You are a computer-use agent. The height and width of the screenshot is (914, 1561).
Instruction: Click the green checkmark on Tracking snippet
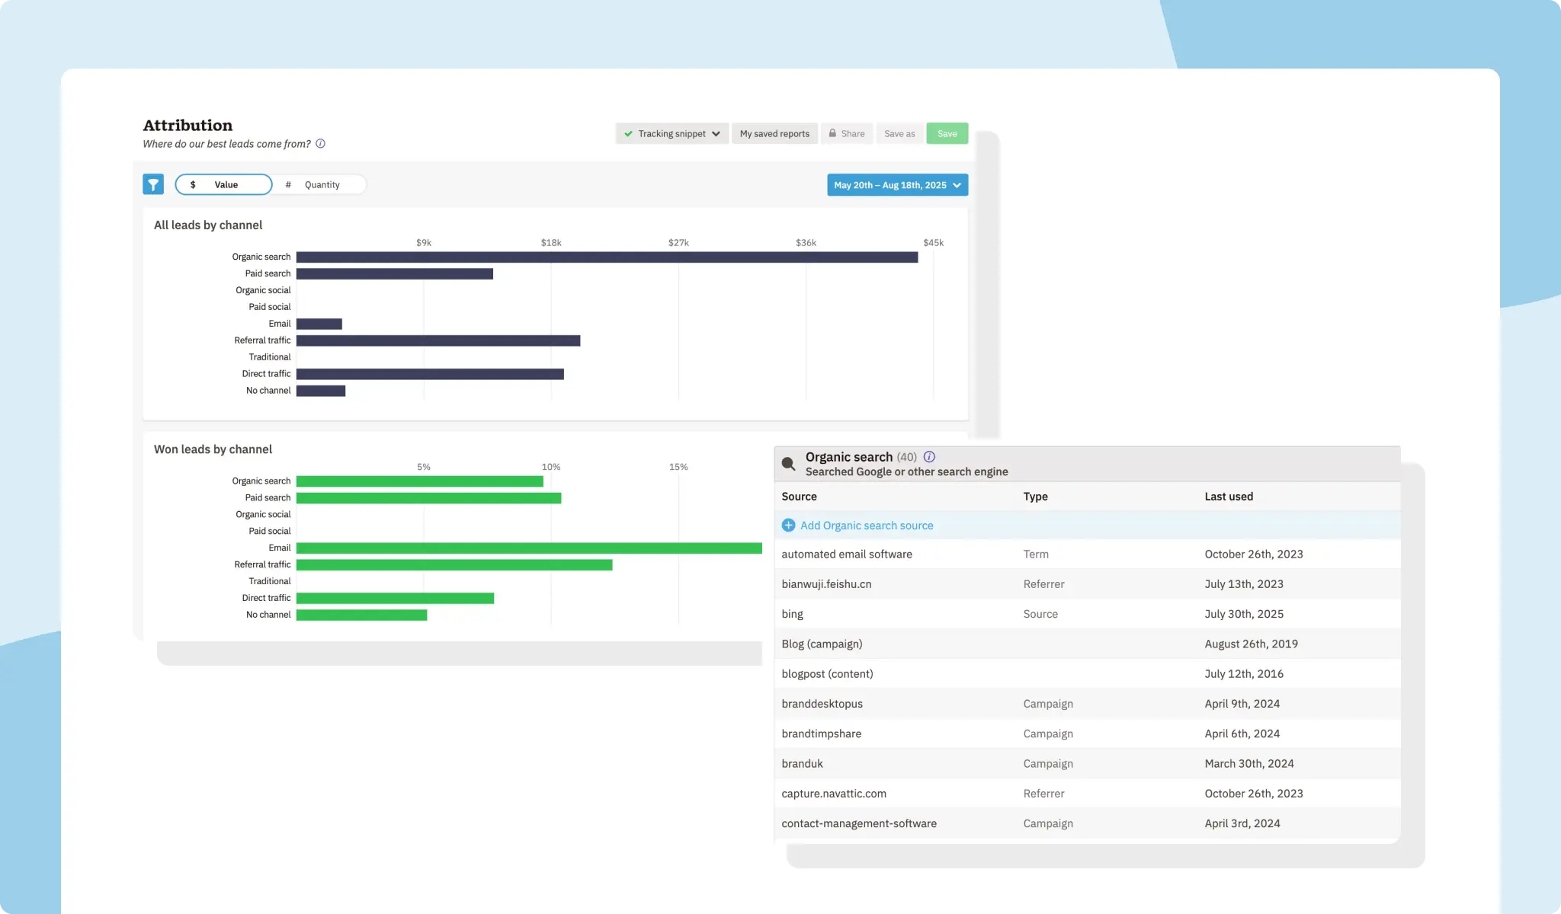pyautogui.click(x=629, y=133)
